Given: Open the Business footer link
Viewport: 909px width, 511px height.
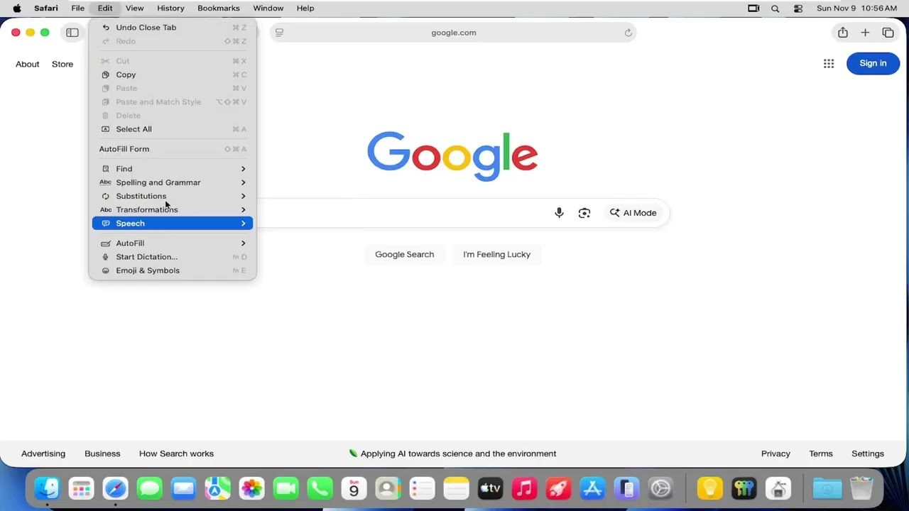Looking at the screenshot, I should 102,454.
